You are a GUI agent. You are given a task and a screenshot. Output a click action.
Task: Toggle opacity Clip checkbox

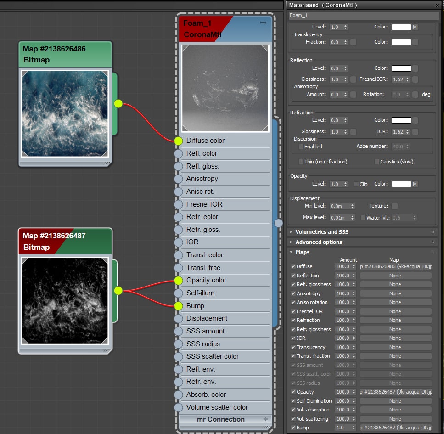click(356, 184)
